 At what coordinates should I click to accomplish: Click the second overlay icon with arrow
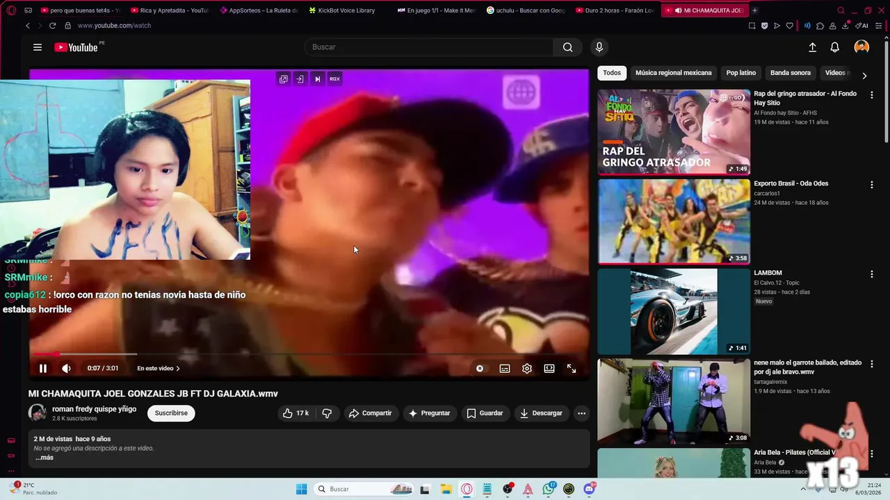pyautogui.click(x=300, y=79)
